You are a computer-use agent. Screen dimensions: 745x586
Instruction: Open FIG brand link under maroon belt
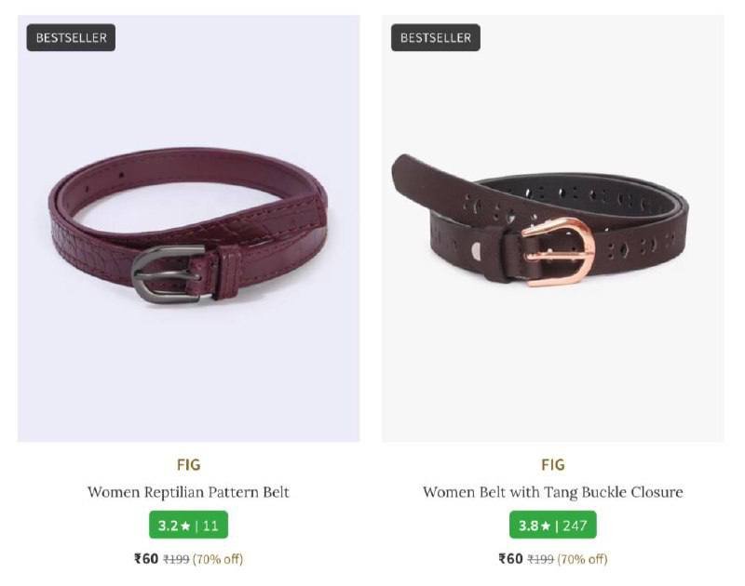pyautogui.click(x=189, y=464)
